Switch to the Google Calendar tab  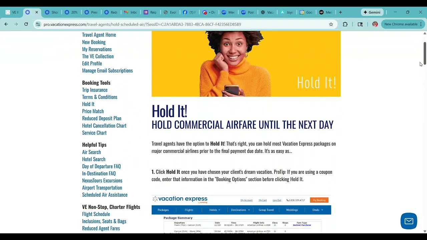306,12
